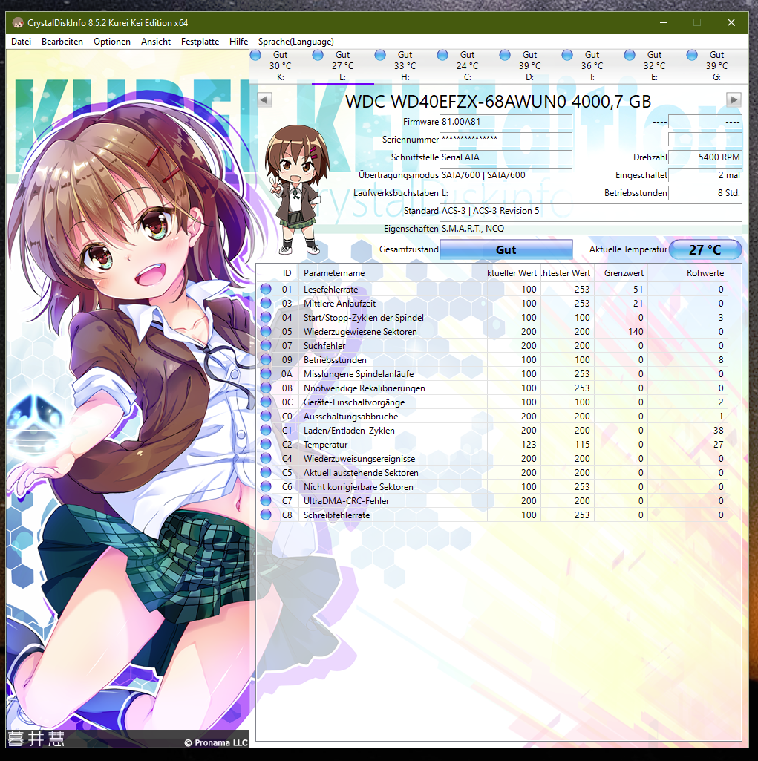Select the Lesefehlerrate parameter text

(330, 290)
